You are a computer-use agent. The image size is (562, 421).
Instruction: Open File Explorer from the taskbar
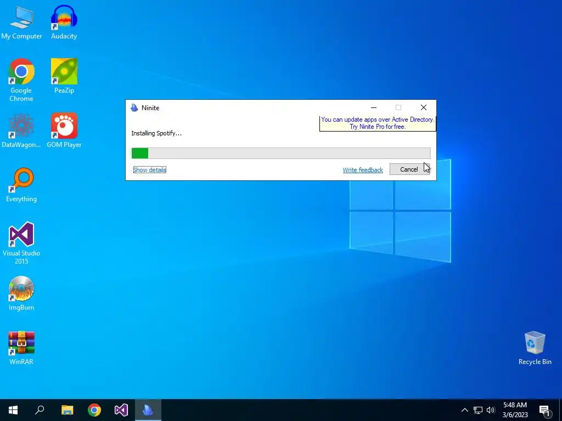tap(67, 410)
